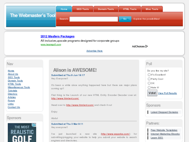Open the HTML Tools tab

tap(130, 9)
